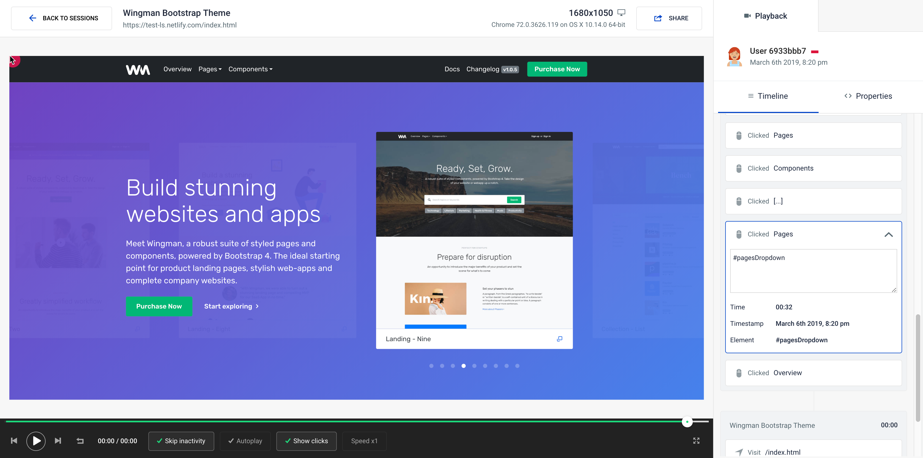Toggle the Autoplay option
The width and height of the screenshot is (923, 458).
click(x=245, y=441)
